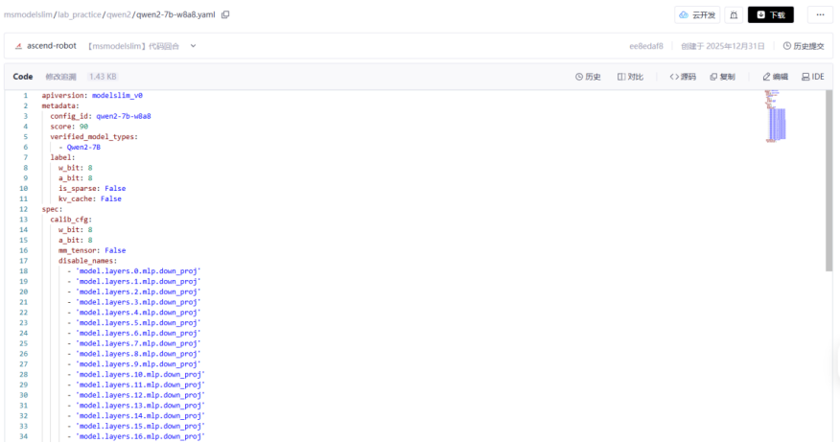Click the 'disable_names:' line

tap(88, 261)
